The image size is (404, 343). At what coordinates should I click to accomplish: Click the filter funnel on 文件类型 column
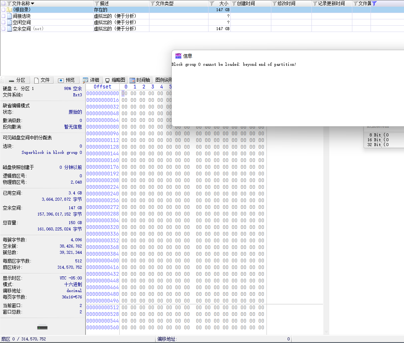coord(152,3)
